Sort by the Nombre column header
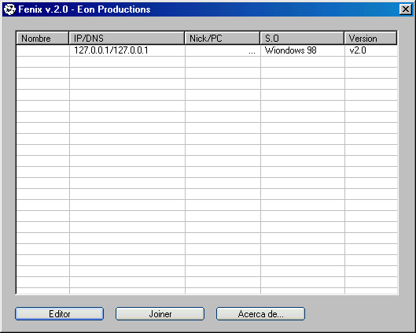 pyautogui.click(x=42, y=39)
